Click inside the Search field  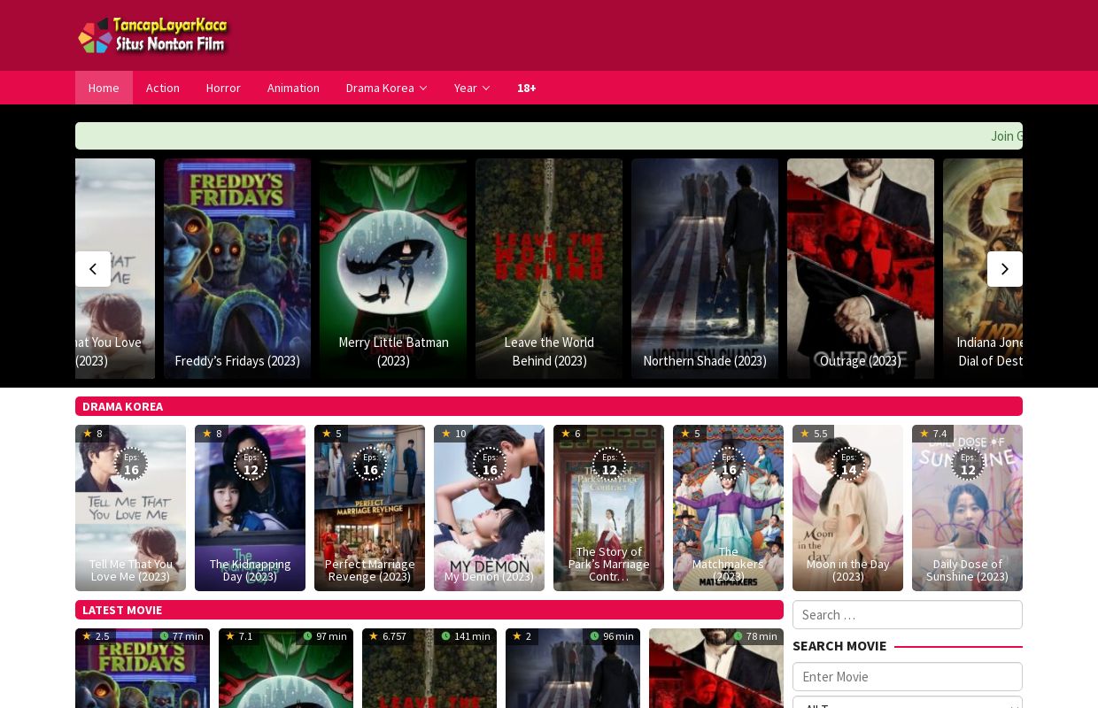click(x=908, y=614)
